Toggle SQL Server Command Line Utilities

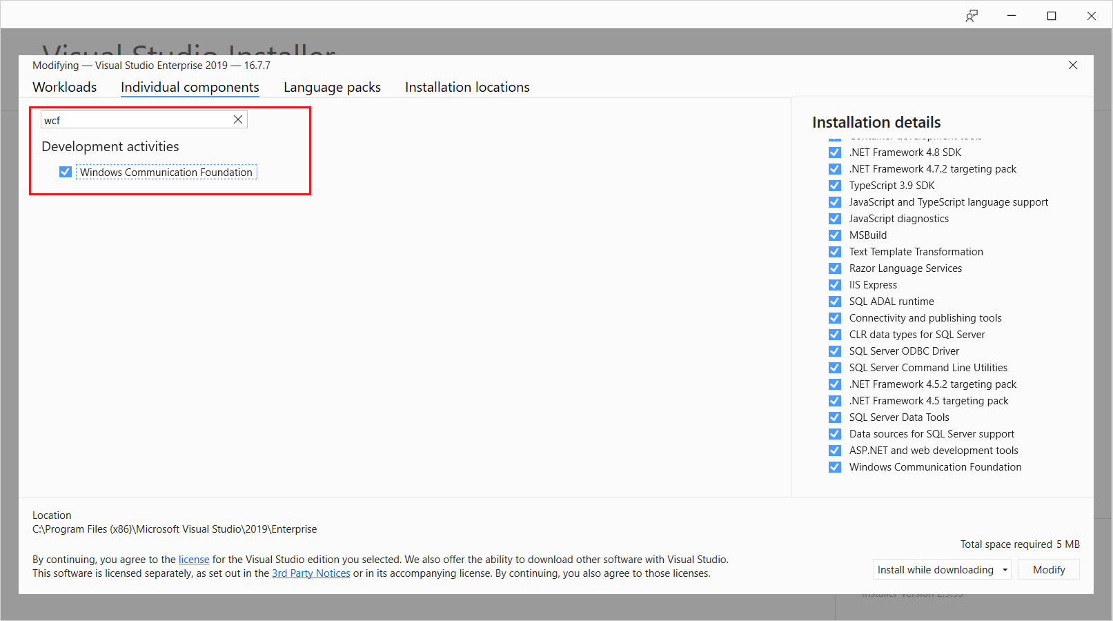pyautogui.click(x=835, y=368)
